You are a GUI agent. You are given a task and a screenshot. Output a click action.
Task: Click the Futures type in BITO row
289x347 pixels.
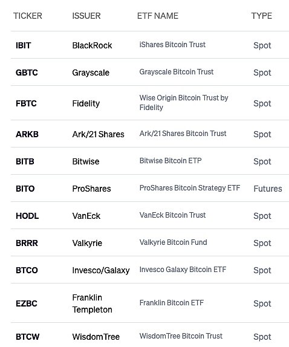(268, 189)
